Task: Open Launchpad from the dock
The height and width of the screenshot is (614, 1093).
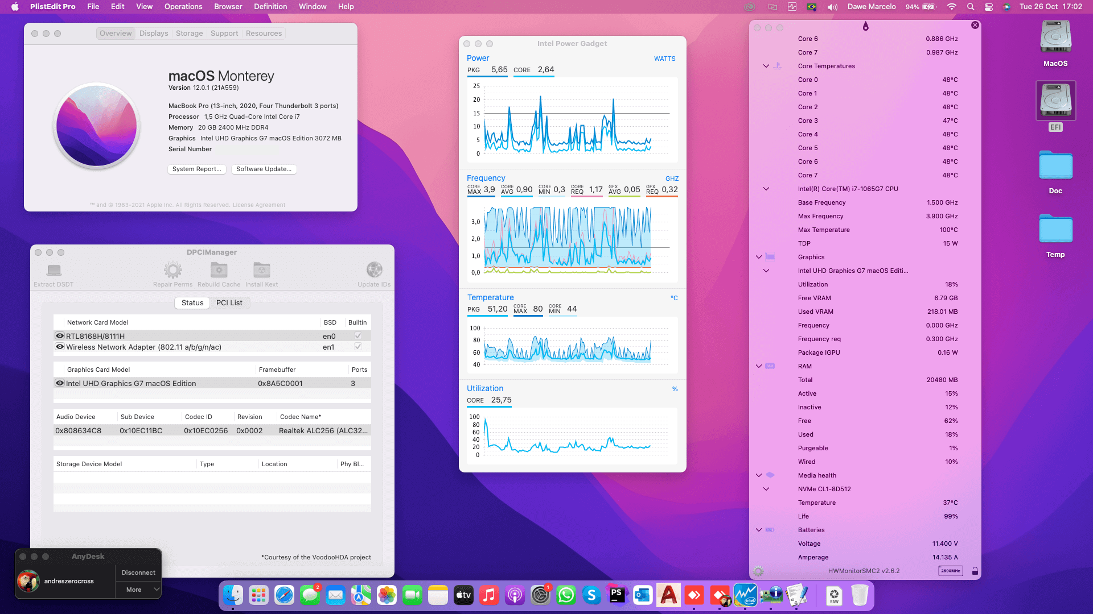Action: 258,595
